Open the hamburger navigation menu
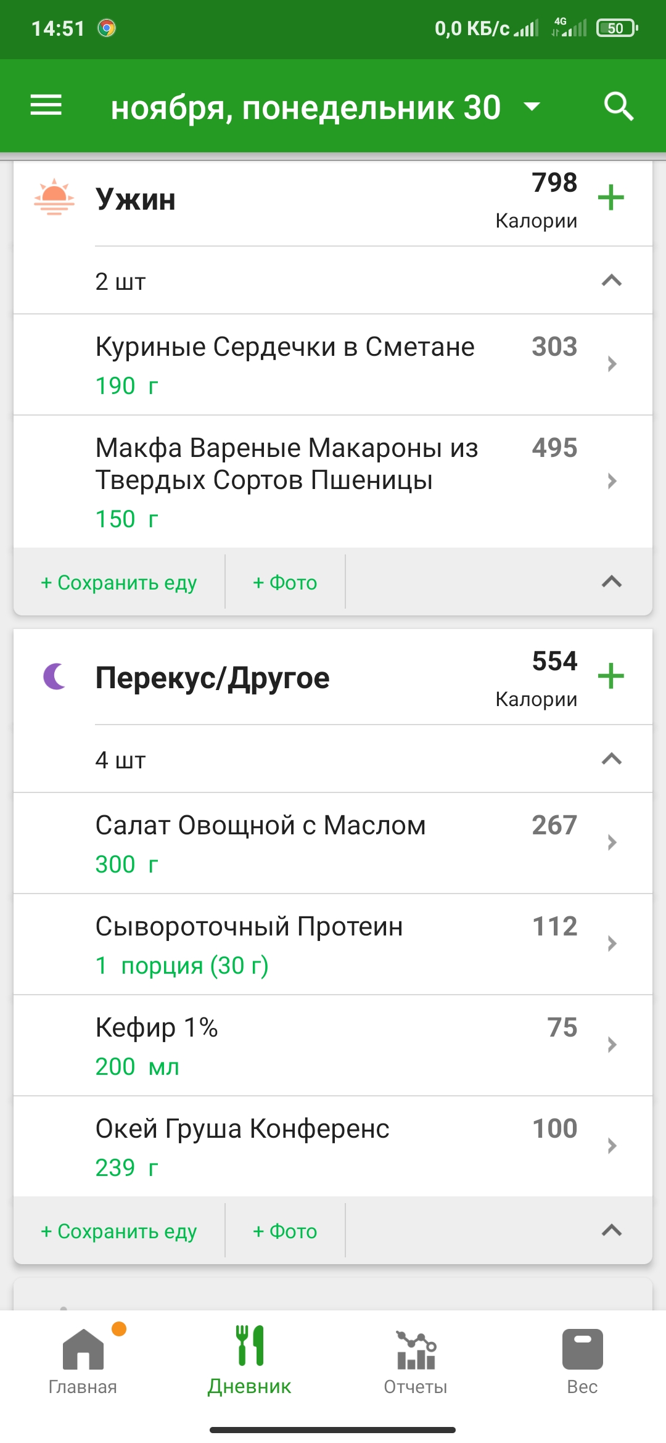 [x=46, y=105]
